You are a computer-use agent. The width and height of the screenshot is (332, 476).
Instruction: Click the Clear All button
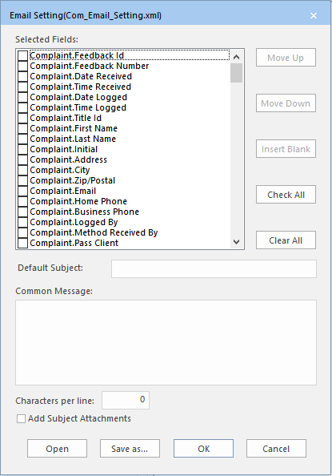(286, 240)
